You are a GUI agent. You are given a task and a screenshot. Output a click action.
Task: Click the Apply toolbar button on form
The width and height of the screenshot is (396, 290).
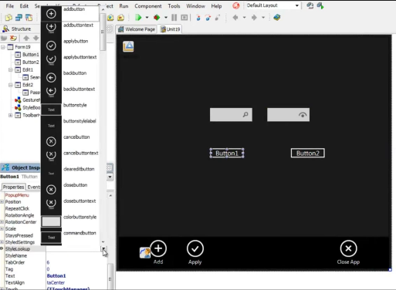[195, 252]
